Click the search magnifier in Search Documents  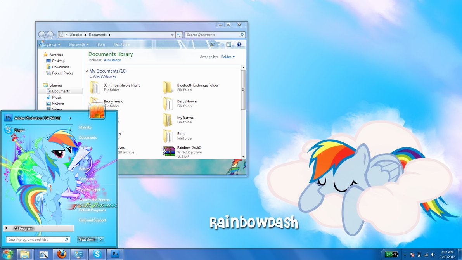pyautogui.click(x=242, y=35)
